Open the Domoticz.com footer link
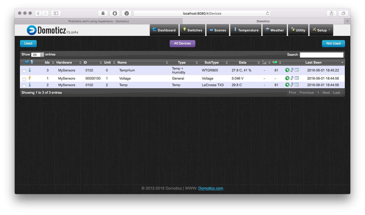 (x=211, y=188)
